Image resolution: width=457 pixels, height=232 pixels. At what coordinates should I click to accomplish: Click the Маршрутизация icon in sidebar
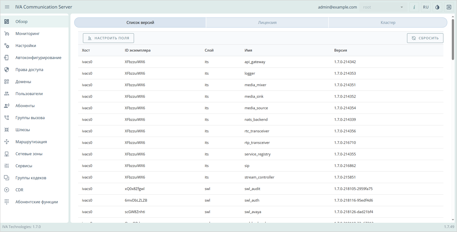pos(7,142)
